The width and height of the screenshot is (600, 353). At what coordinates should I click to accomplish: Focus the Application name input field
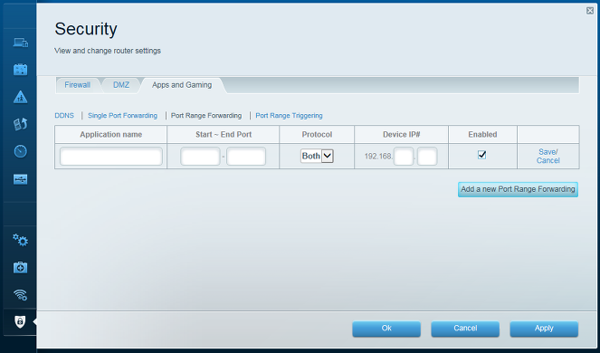(111, 157)
